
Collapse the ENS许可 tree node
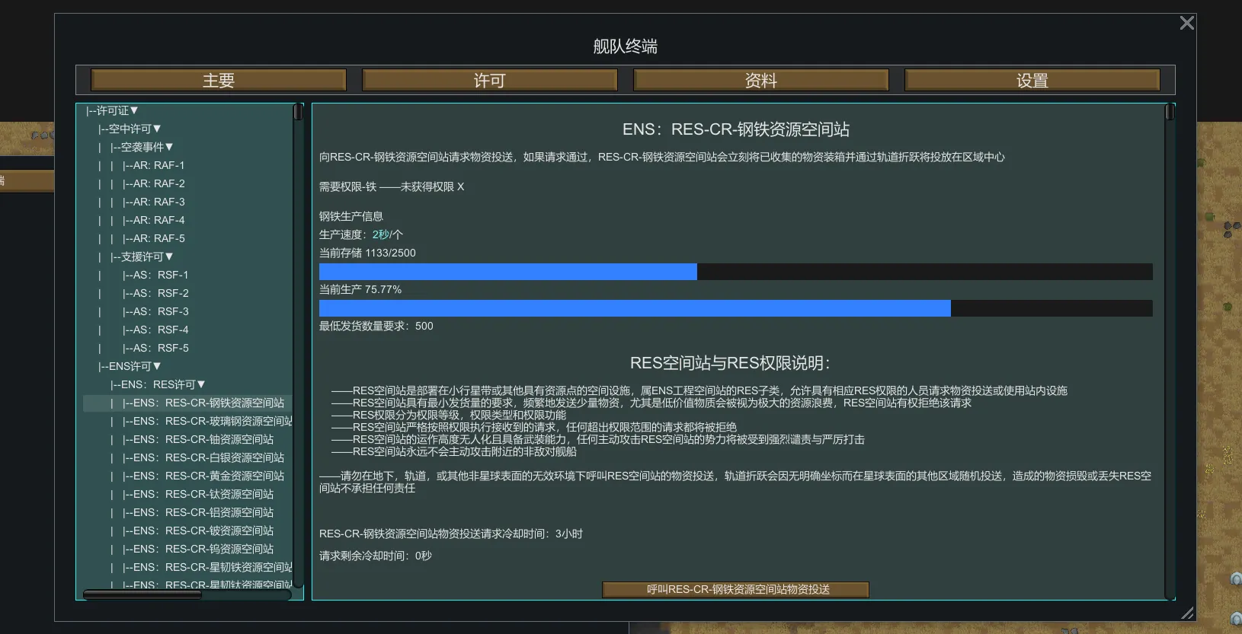tap(130, 367)
